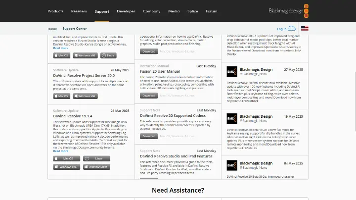Click the 21 Mar 2025 date text
Screen dimensions: 356x200
pos(120,111)
